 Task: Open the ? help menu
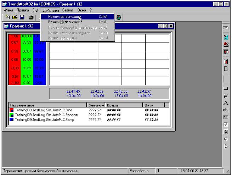90,10
